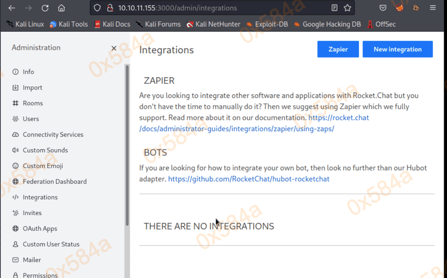Image resolution: width=447 pixels, height=278 pixels.
Task: Select OAuth Apps menu item
Action: [40, 229]
